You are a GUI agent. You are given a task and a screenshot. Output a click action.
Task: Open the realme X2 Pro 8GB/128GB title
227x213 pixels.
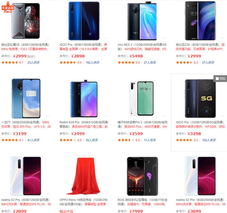point(26,200)
